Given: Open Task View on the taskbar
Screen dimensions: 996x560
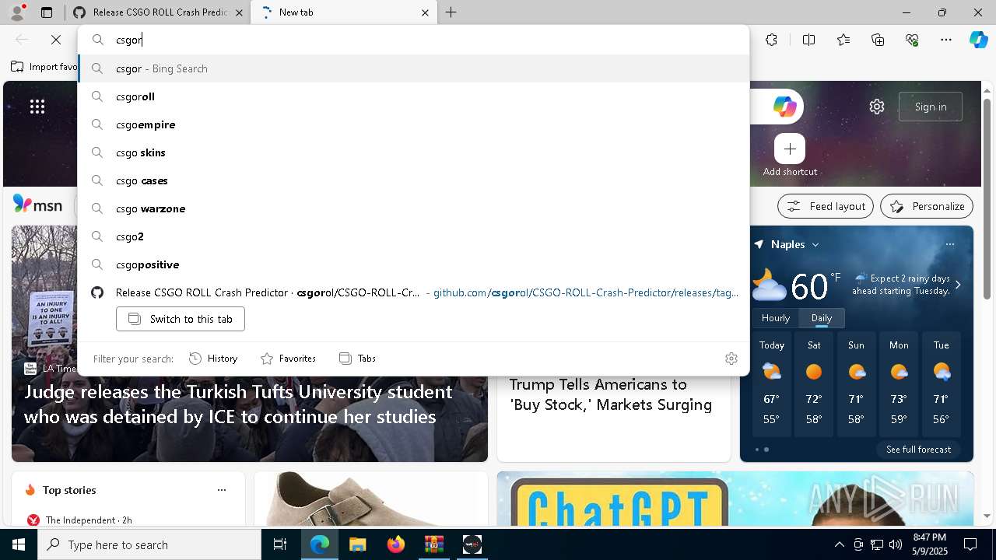Looking at the screenshot, I should click(x=280, y=544).
